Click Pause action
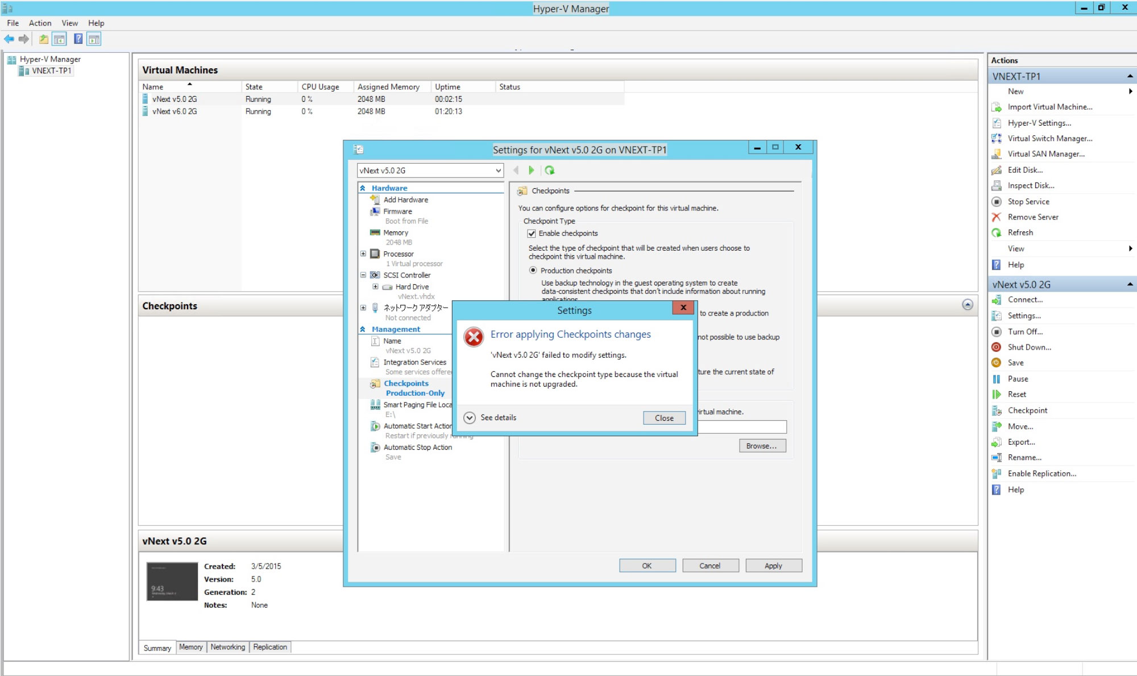 pyautogui.click(x=1018, y=379)
